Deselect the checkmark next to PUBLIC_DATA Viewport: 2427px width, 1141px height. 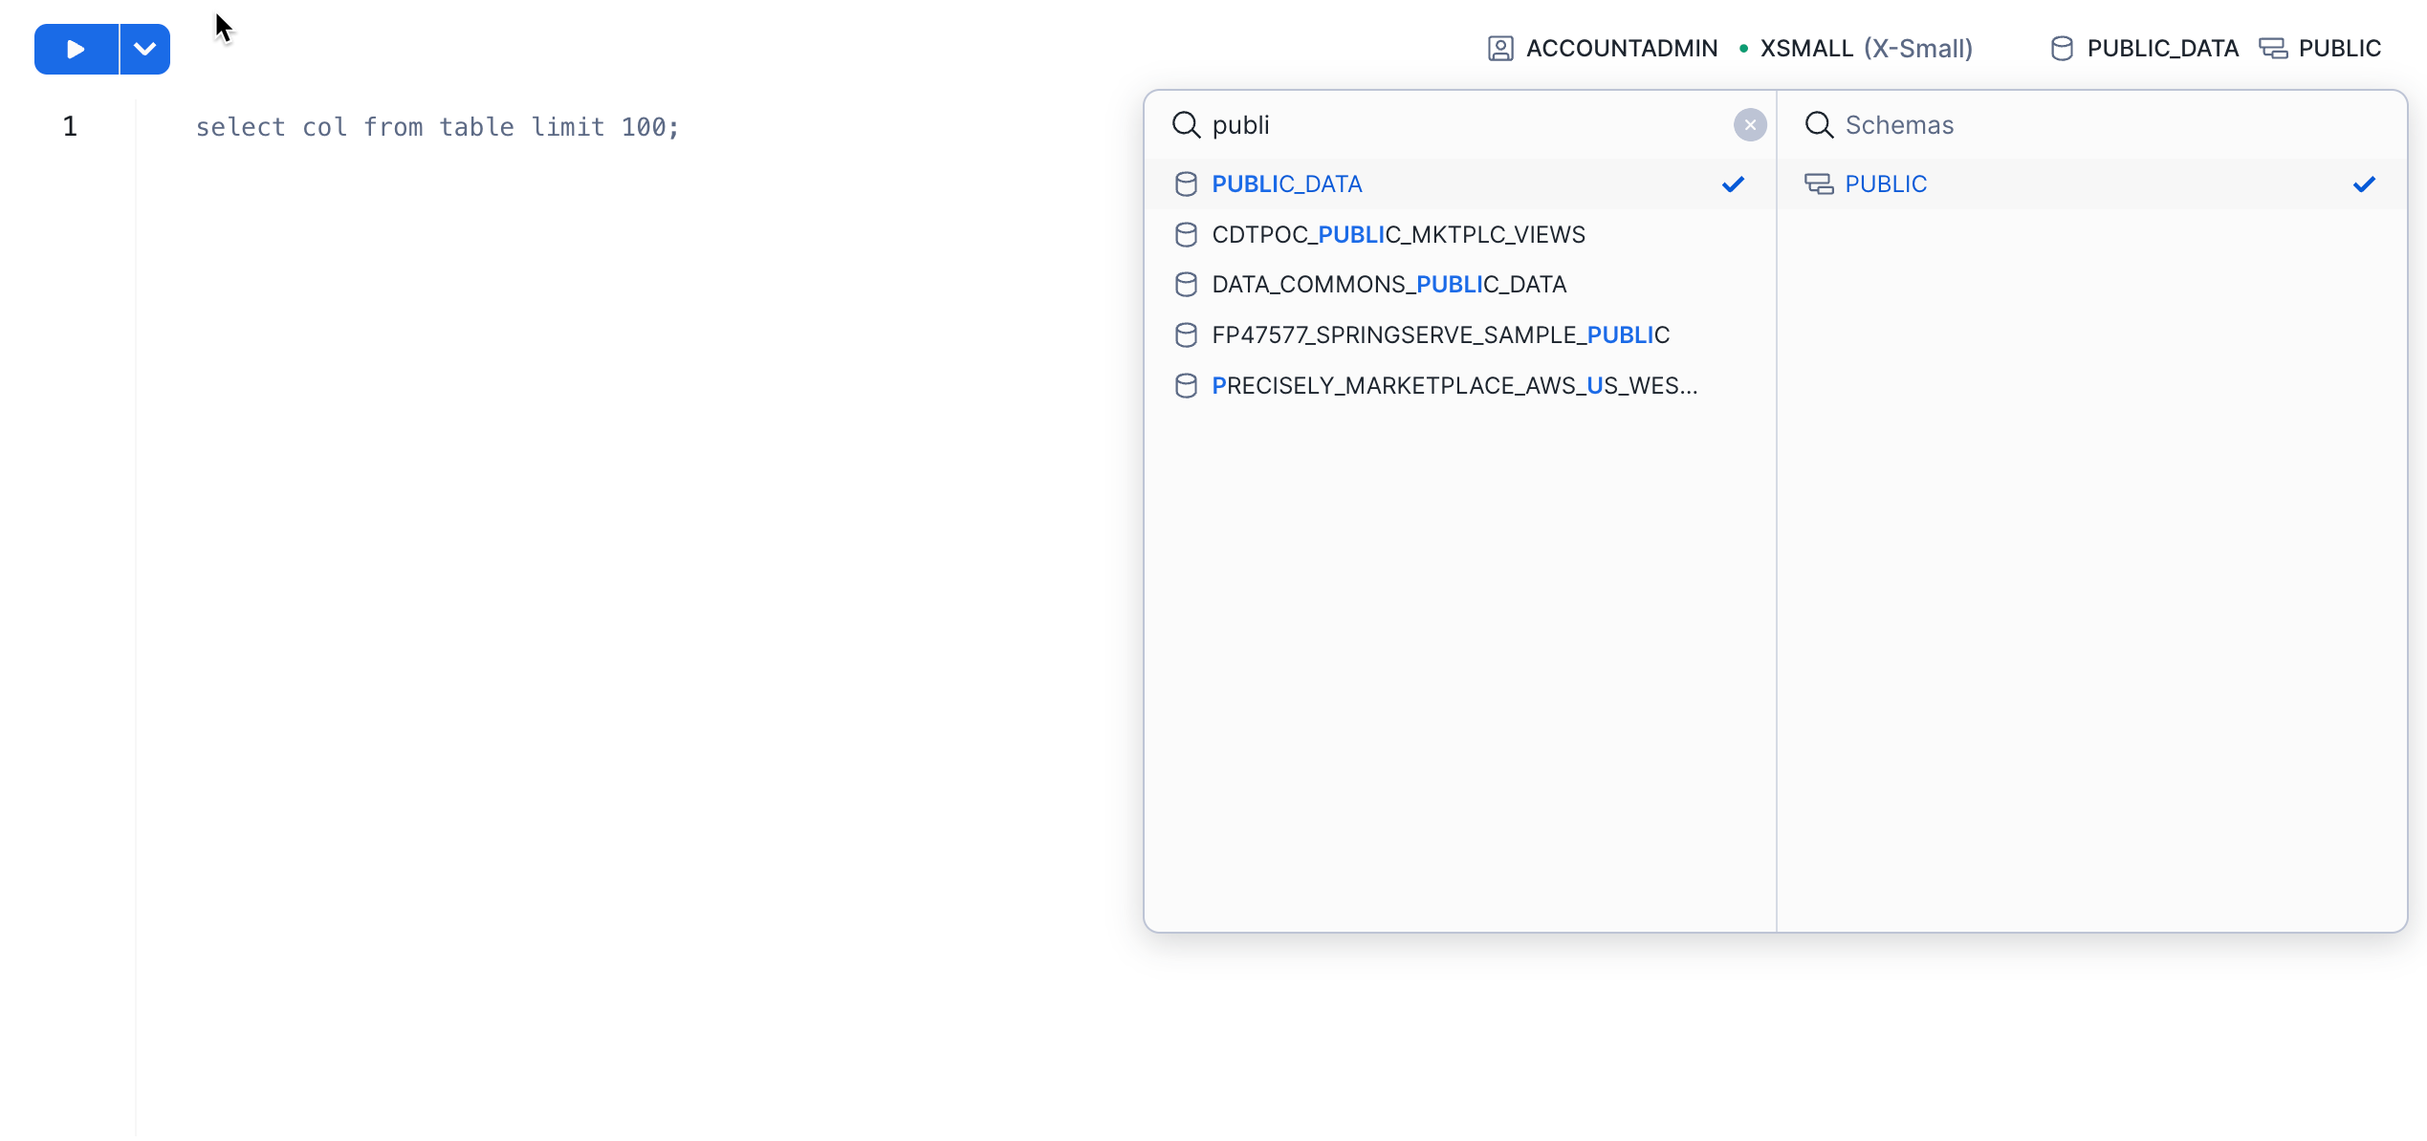(1733, 183)
